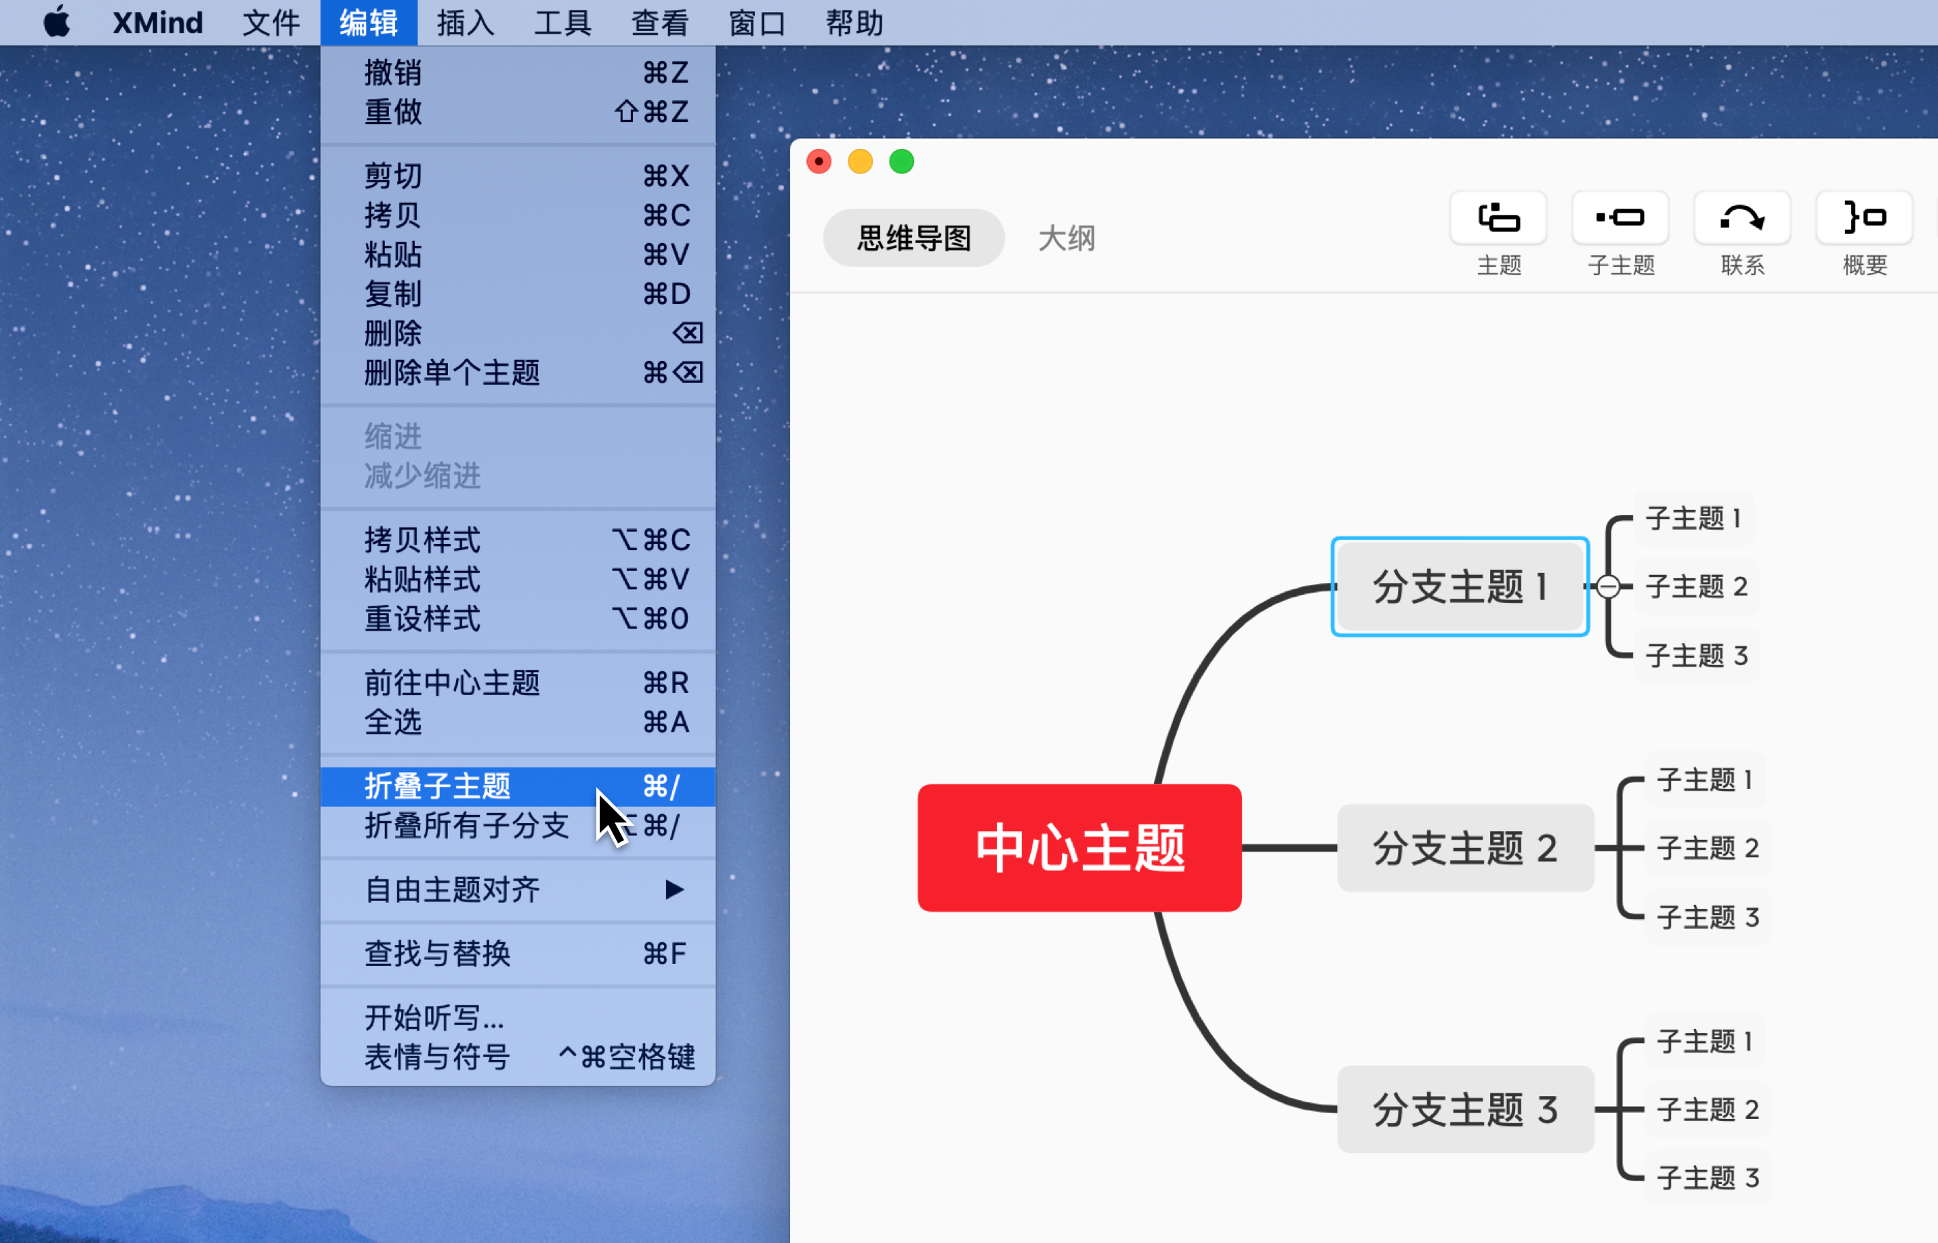This screenshot has width=1938, height=1243.
Task: Open the 工具 menu
Action: click(562, 22)
